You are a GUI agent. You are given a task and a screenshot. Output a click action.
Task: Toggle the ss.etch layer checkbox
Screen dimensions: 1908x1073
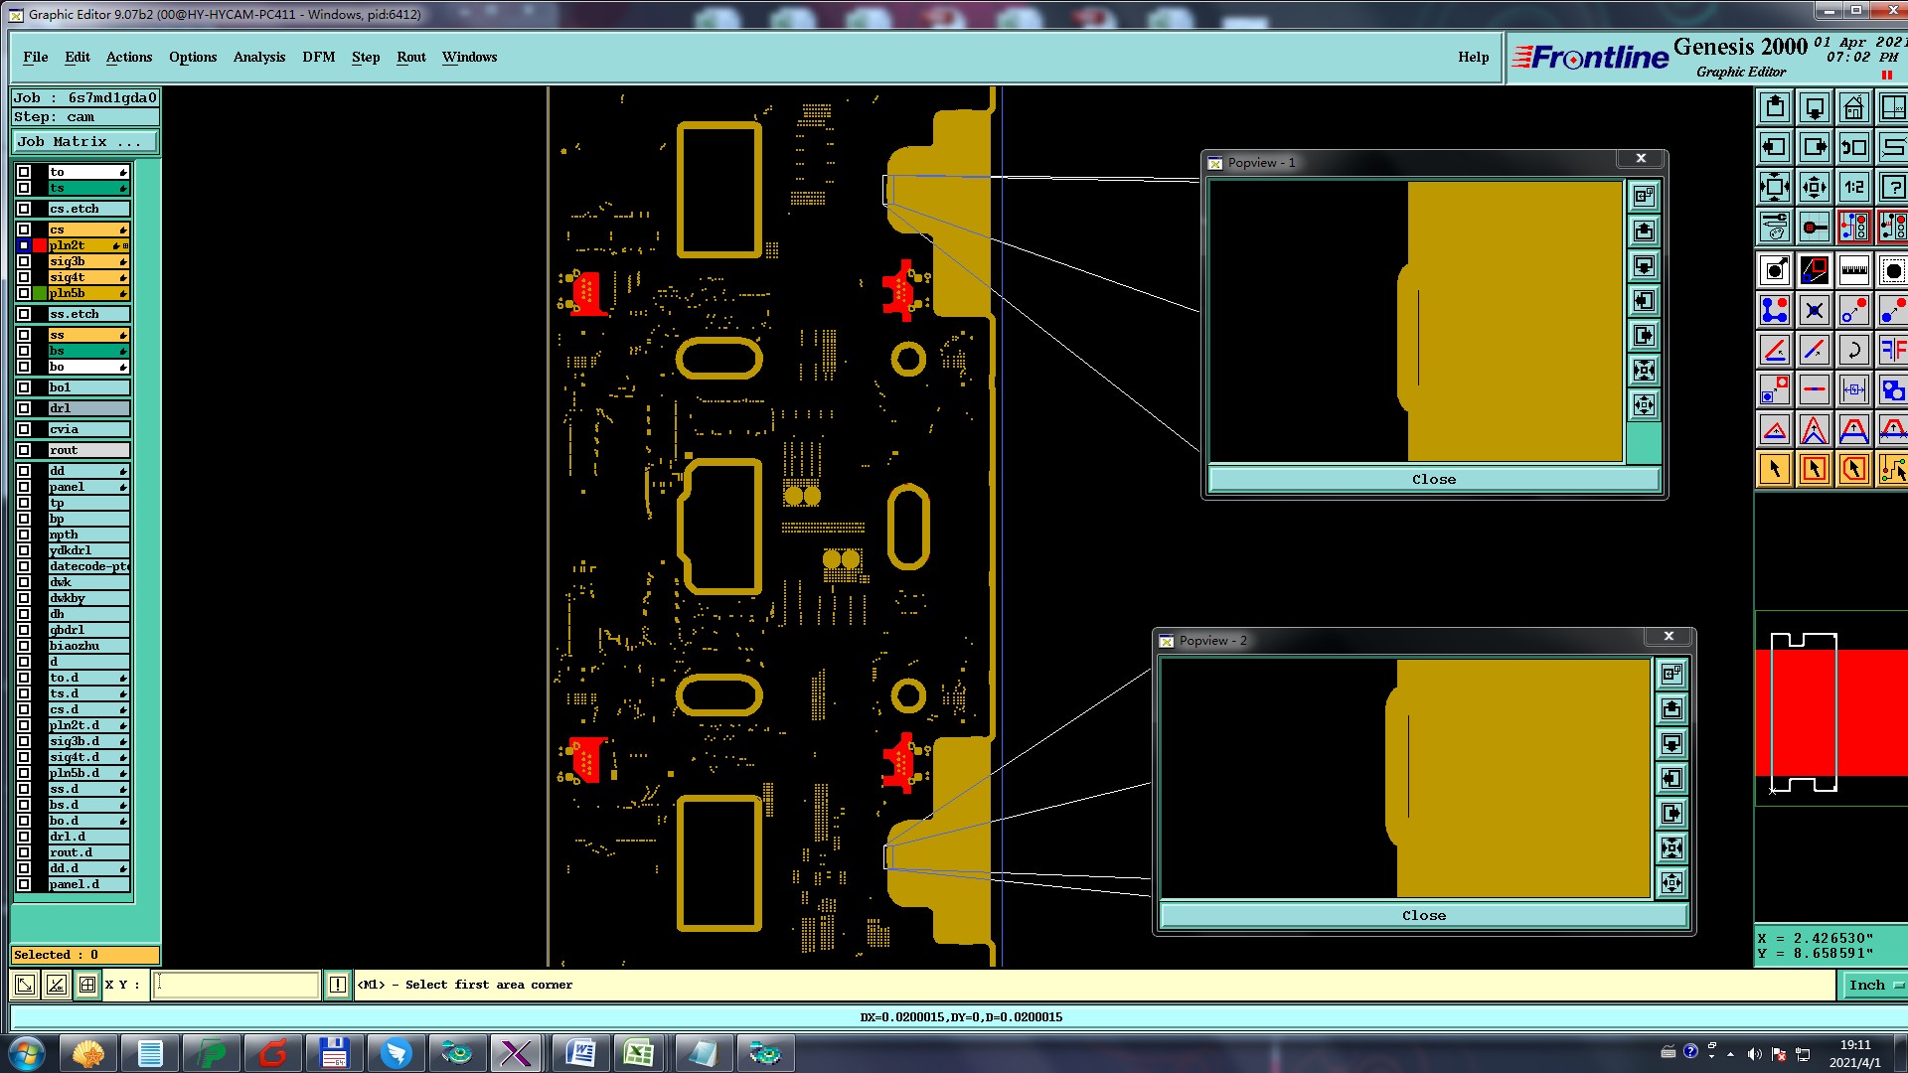coord(24,314)
